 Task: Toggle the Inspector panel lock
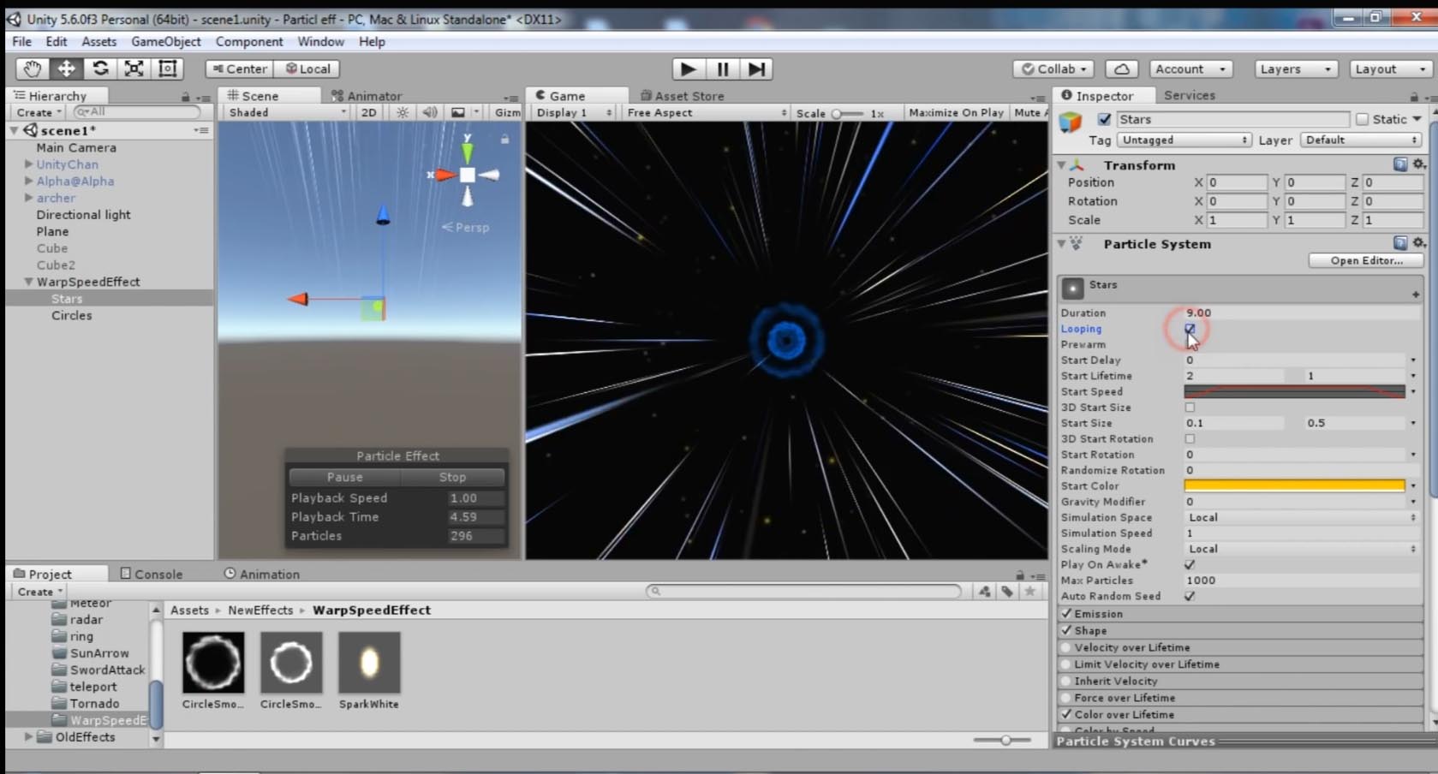[x=1413, y=97]
